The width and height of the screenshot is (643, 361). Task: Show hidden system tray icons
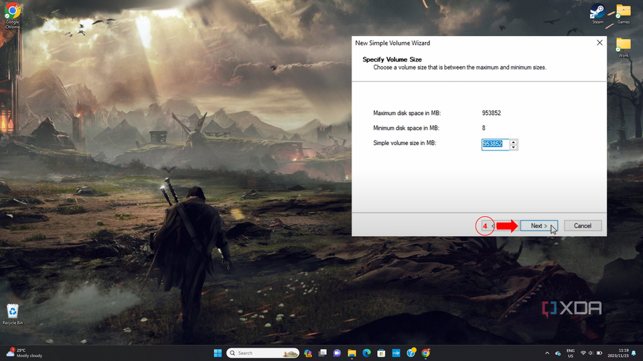click(x=547, y=353)
